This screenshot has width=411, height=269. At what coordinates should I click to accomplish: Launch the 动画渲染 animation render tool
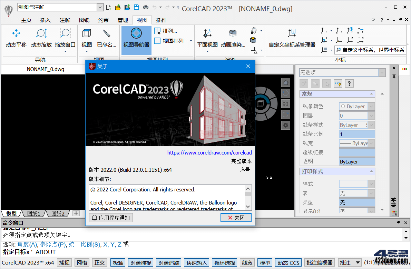pyautogui.click(x=232, y=38)
